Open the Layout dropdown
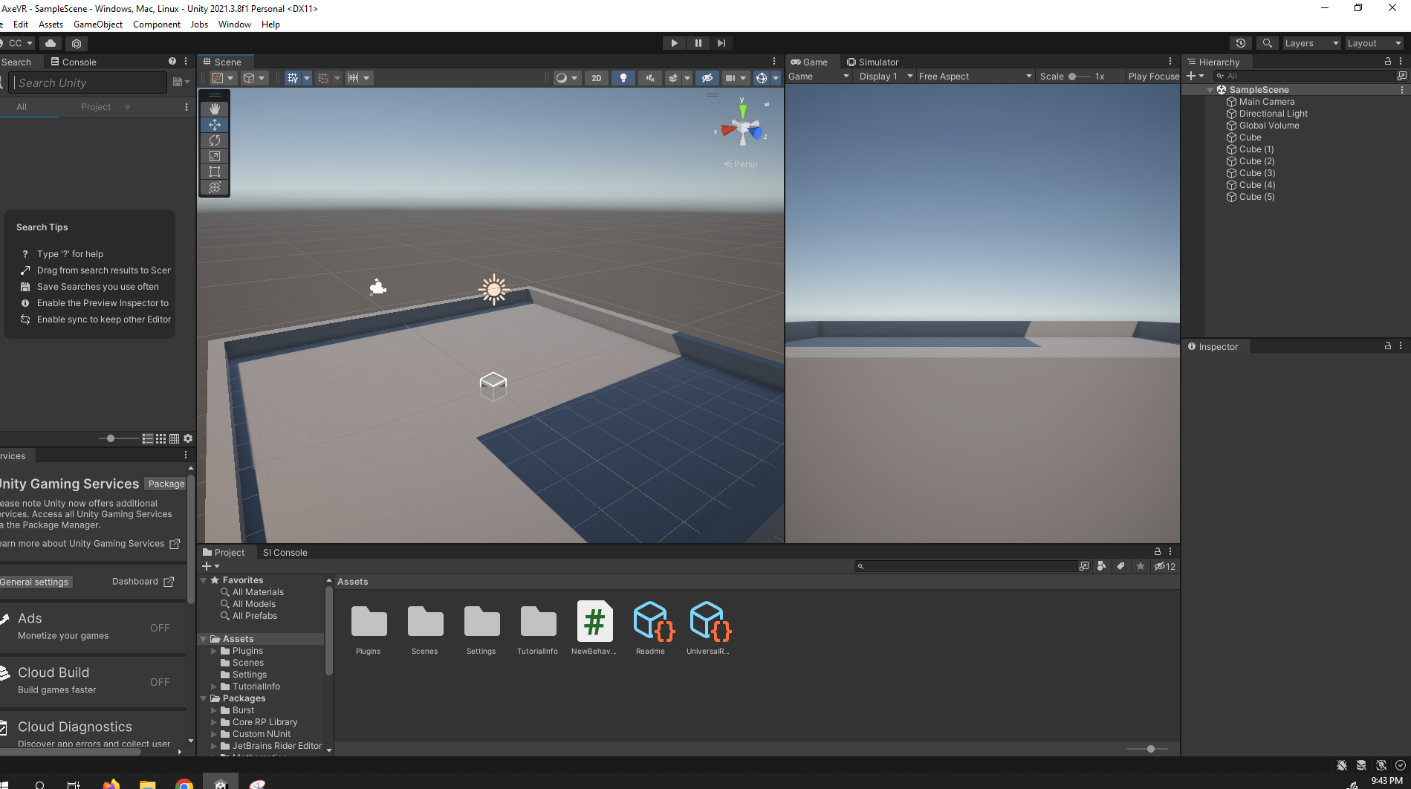Viewport: 1411px width, 789px height. click(1375, 43)
